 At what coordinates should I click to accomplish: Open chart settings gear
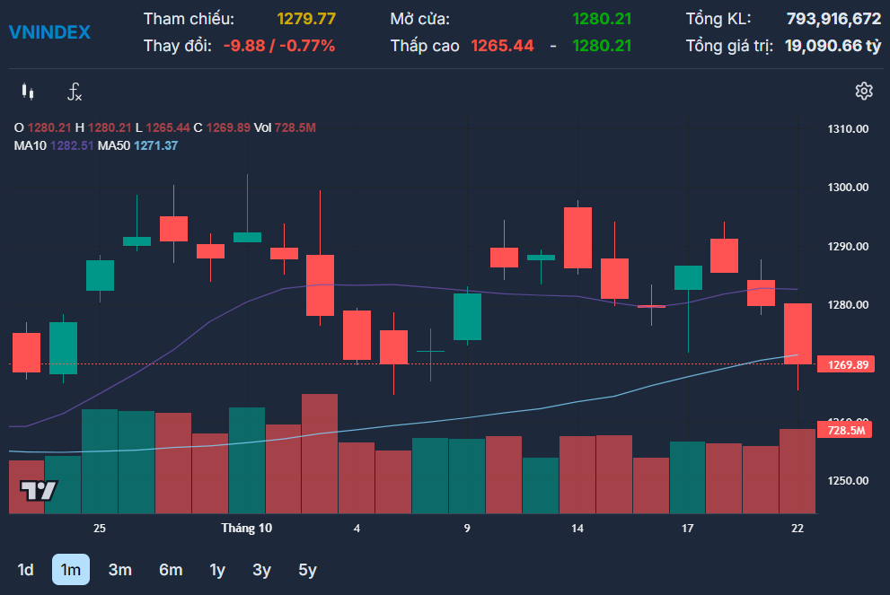(x=864, y=91)
